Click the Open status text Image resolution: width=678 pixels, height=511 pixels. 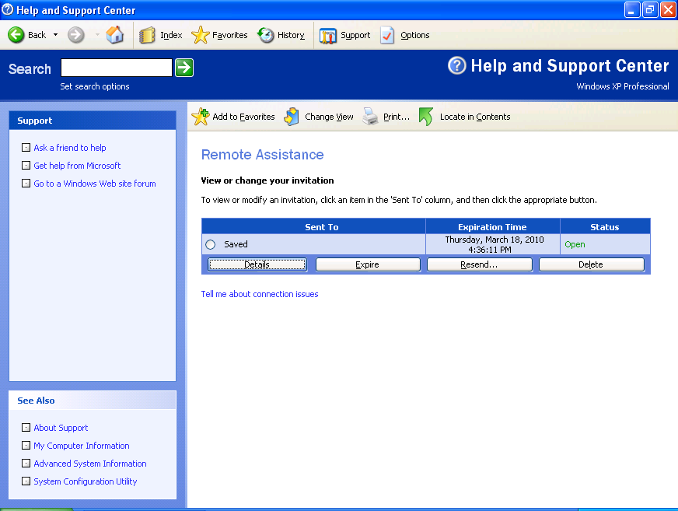pos(575,244)
